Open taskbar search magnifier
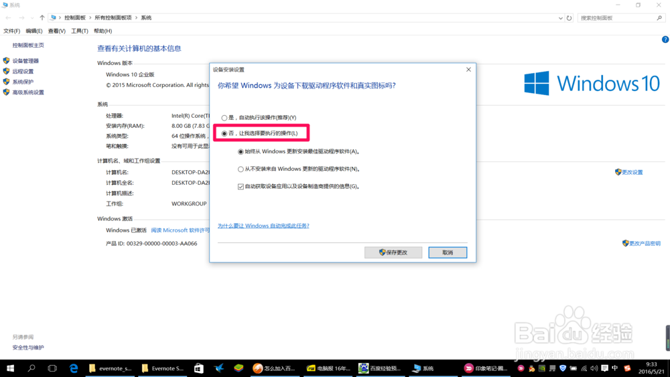670x377 pixels. pyautogui.click(x=31, y=368)
